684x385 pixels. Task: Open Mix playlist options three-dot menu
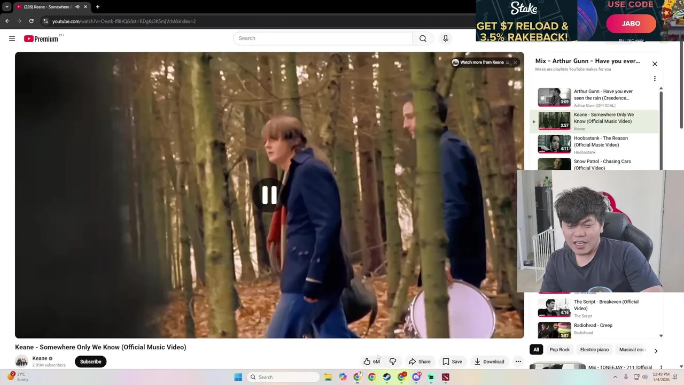(x=655, y=79)
